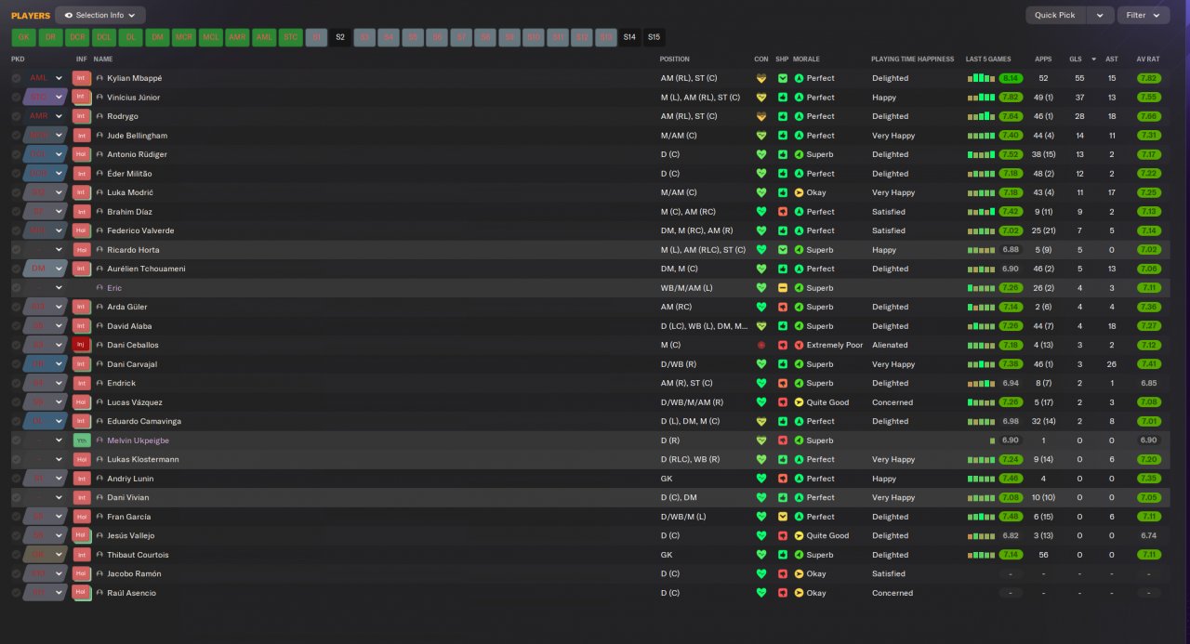Image resolution: width=1190 pixels, height=644 pixels.
Task: Toggle selection checkmark for Dani Carvajal
Action: 17,364
